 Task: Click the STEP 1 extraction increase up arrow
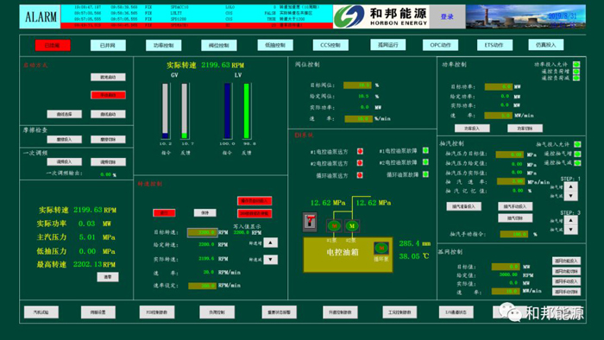(x=570, y=186)
